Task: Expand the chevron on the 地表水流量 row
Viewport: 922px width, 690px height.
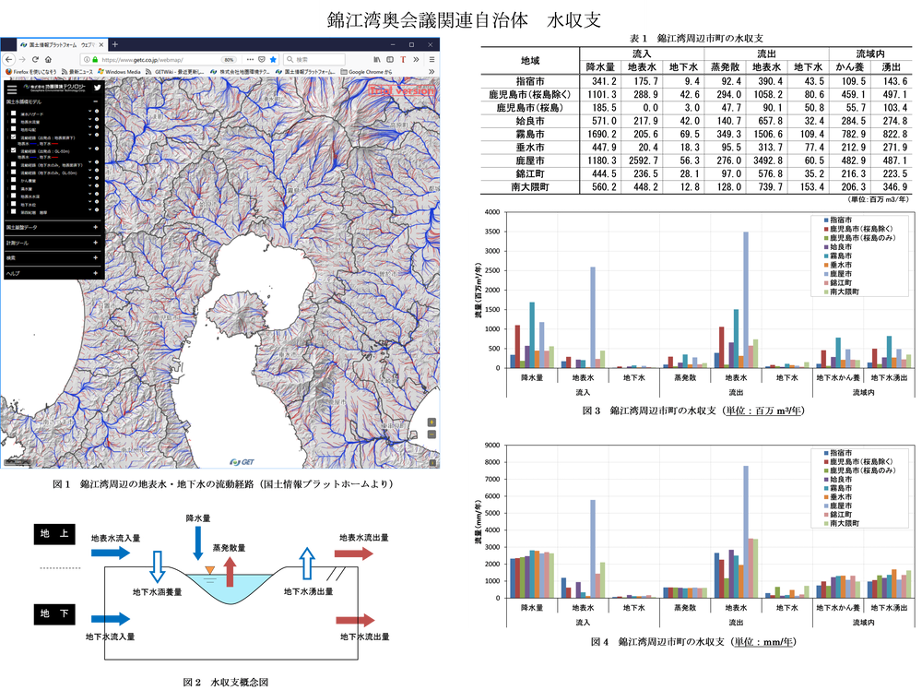Action: point(90,119)
